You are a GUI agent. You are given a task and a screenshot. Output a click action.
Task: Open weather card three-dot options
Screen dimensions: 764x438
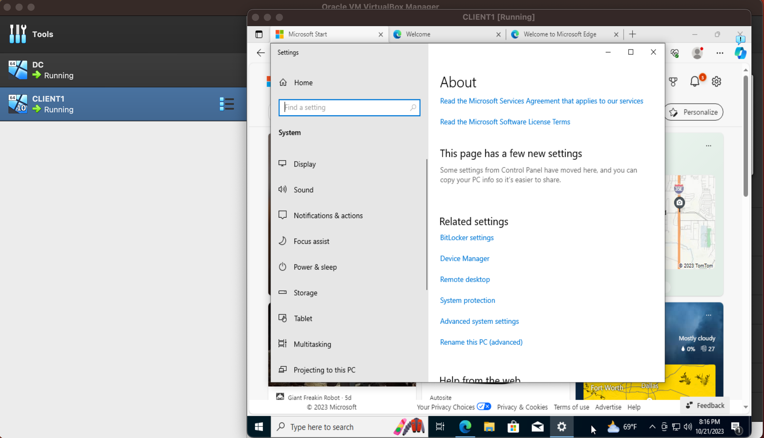(708, 315)
